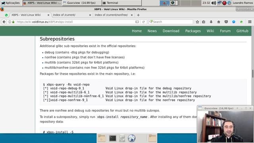Open the volume speaker icon
Viewport: 254px width, 143px height.
coord(214,3)
